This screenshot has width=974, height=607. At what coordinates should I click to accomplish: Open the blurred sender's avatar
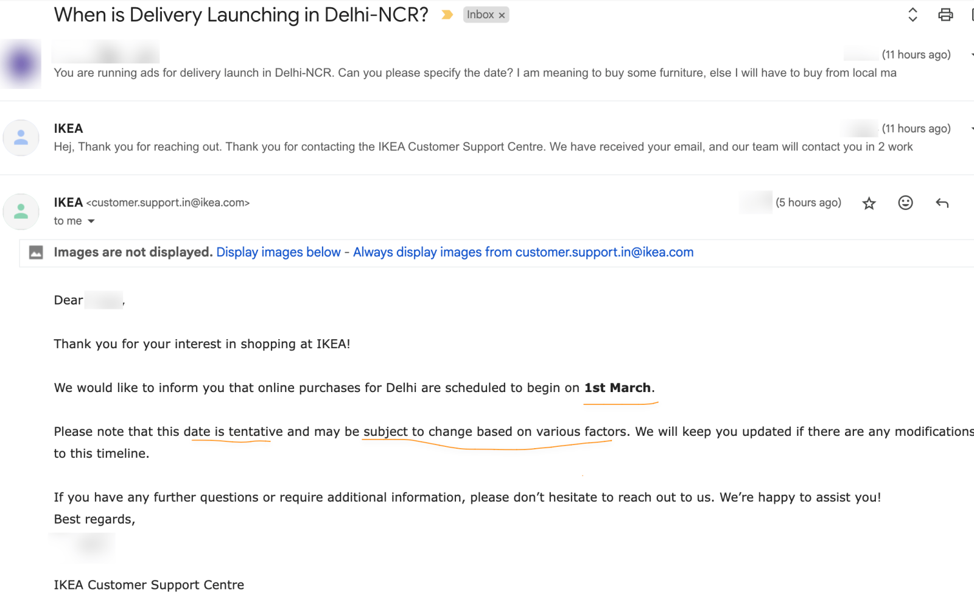click(21, 64)
